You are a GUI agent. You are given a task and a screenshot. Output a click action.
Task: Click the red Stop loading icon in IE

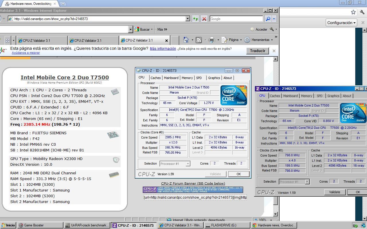[x=204, y=19]
